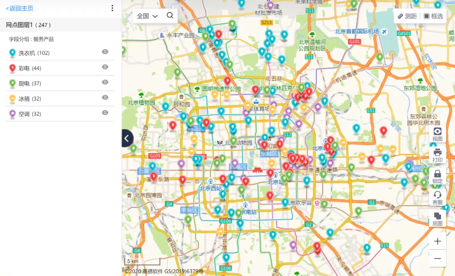
Task: Open the 测距 distance measurement tool
Action: click(405, 16)
